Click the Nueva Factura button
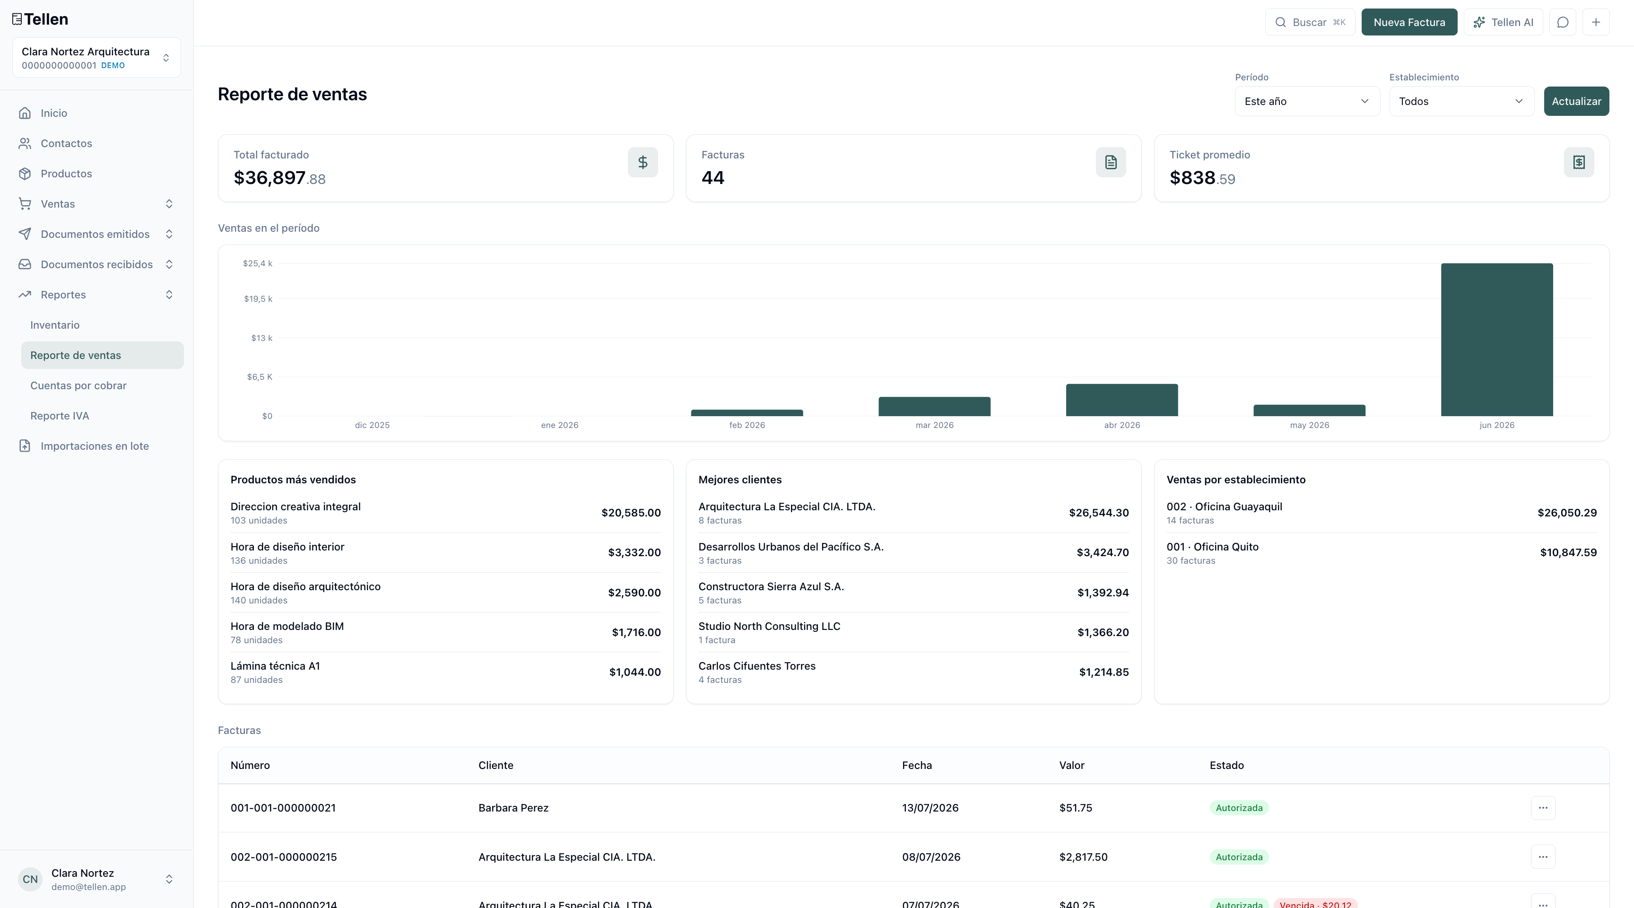 click(1409, 22)
